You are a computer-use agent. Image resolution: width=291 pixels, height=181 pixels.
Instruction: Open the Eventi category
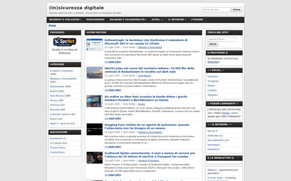pos(53,119)
